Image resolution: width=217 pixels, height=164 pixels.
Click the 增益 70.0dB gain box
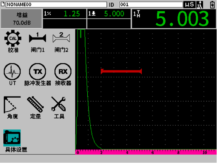click(x=22, y=19)
